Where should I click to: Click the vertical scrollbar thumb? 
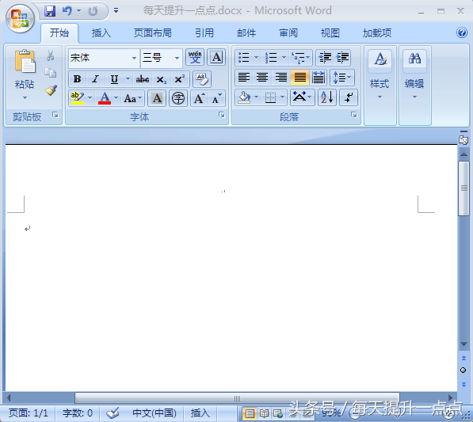coord(463,188)
